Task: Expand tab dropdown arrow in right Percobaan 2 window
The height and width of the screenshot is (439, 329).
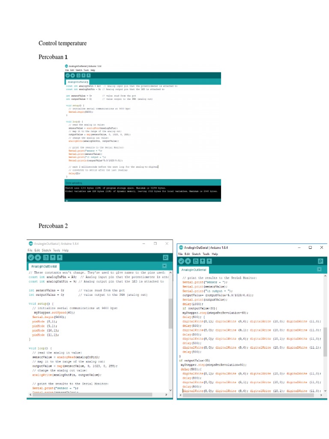Action: (319, 269)
